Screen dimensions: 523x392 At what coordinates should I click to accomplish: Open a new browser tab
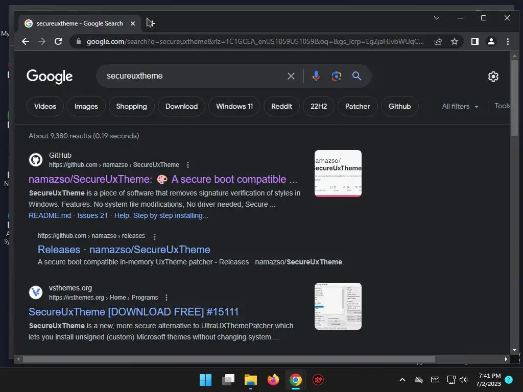151,23
